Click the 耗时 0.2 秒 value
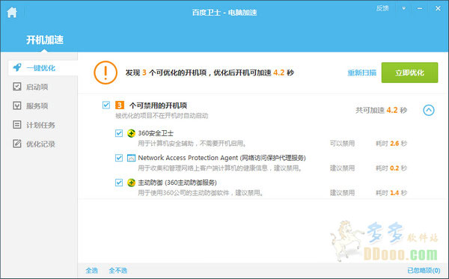This screenshot has width=449, height=279. (x=391, y=168)
